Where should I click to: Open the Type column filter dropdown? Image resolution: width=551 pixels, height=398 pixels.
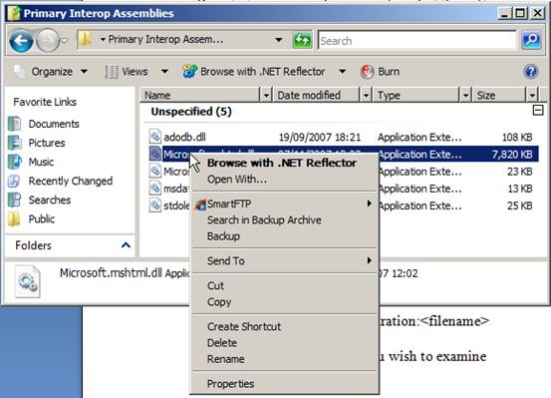coord(465,95)
